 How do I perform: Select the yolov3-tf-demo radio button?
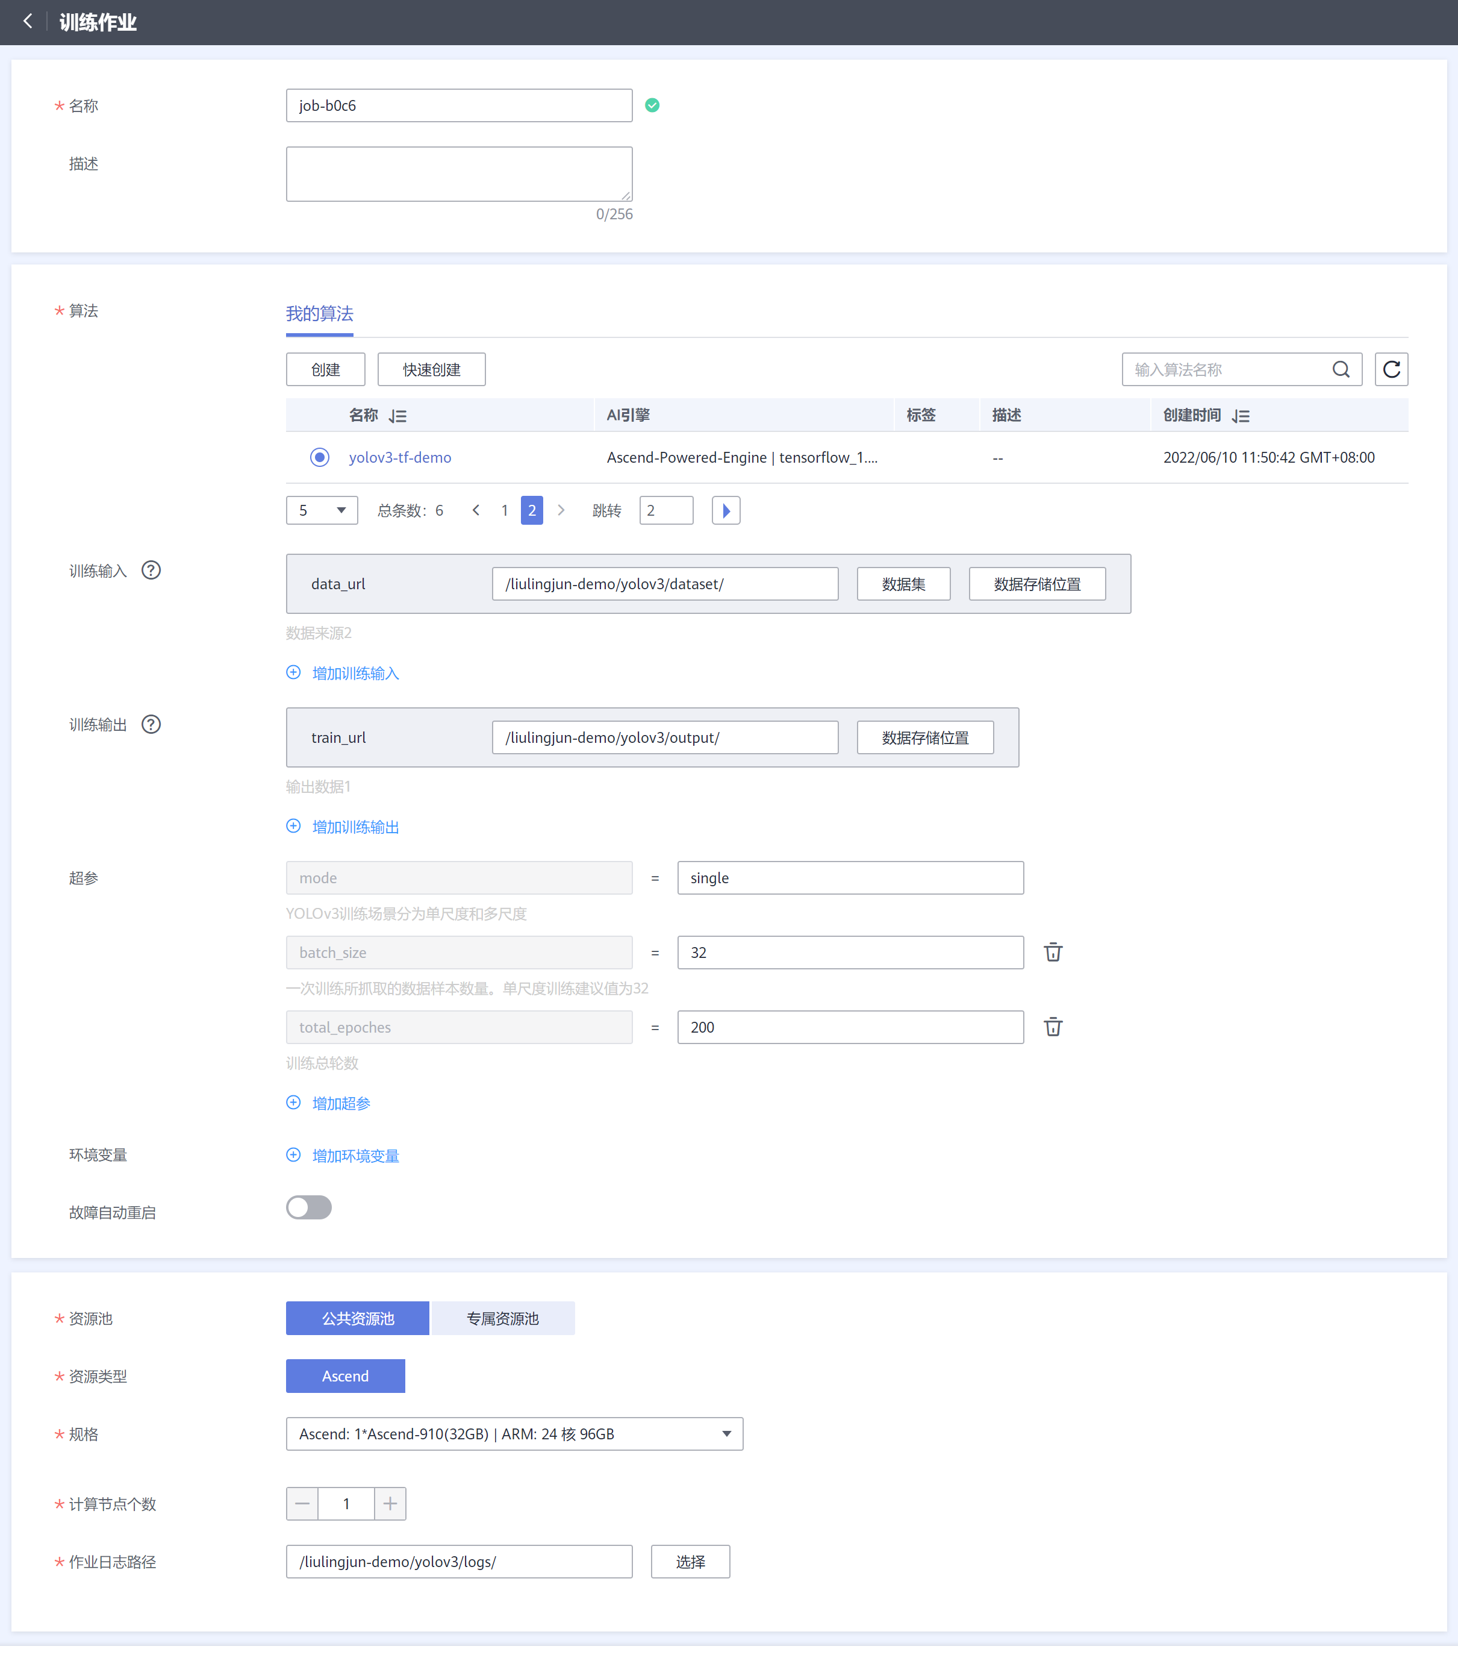[x=320, y=457]
